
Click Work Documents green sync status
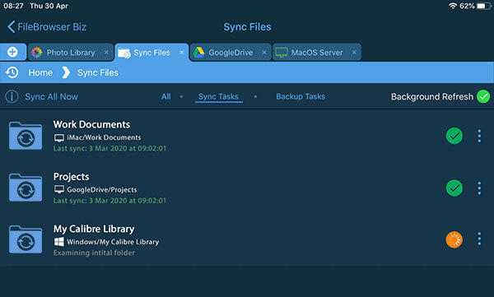454,136
